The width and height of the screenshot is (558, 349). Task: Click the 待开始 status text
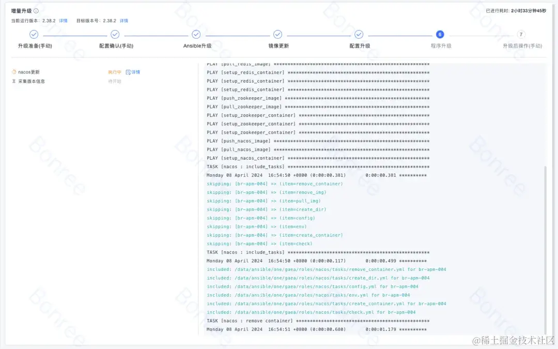click(x=115, y=81)
